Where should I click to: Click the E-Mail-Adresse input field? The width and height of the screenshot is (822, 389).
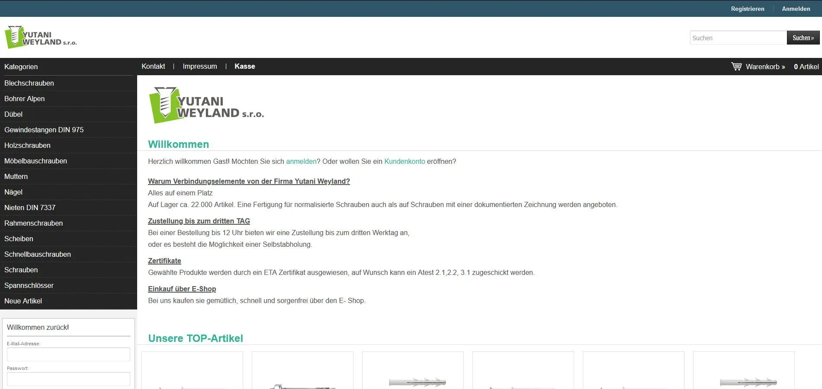coord(68,354)
